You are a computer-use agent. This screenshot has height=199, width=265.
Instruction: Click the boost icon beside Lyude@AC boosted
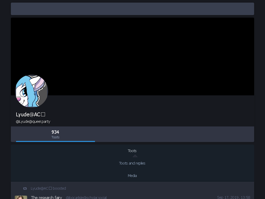click(25, 188)
